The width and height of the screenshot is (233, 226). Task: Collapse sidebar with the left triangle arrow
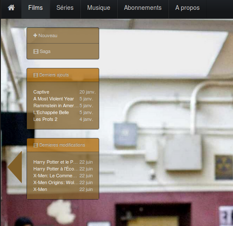click(15, 167)
